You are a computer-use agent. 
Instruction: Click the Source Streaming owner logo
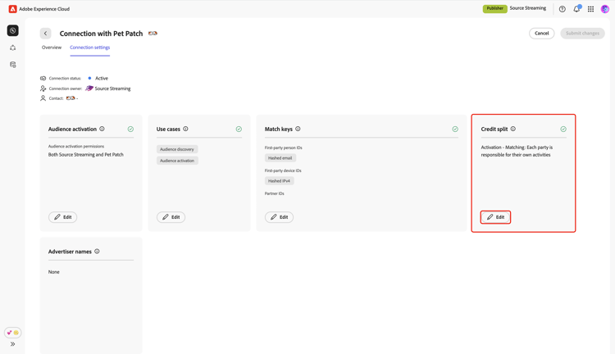click(89, 88)
